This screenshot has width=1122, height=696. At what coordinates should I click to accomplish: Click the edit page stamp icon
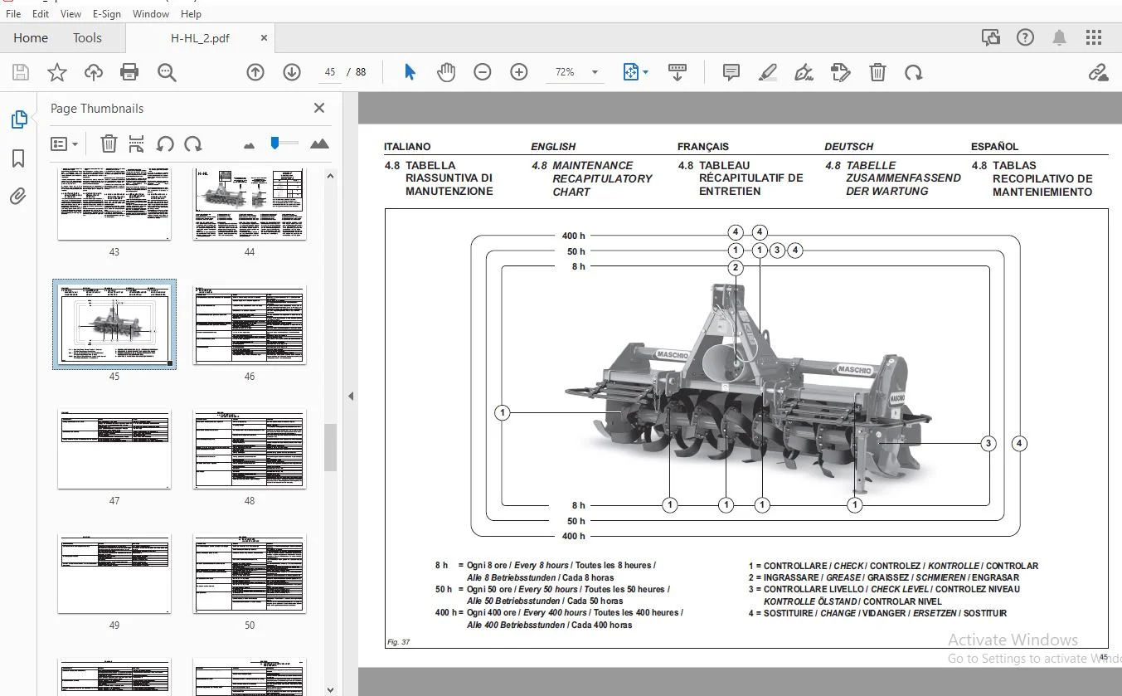click(840, 72)
